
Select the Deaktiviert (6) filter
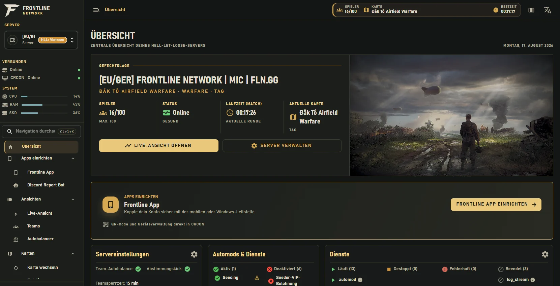click(284, 269)
